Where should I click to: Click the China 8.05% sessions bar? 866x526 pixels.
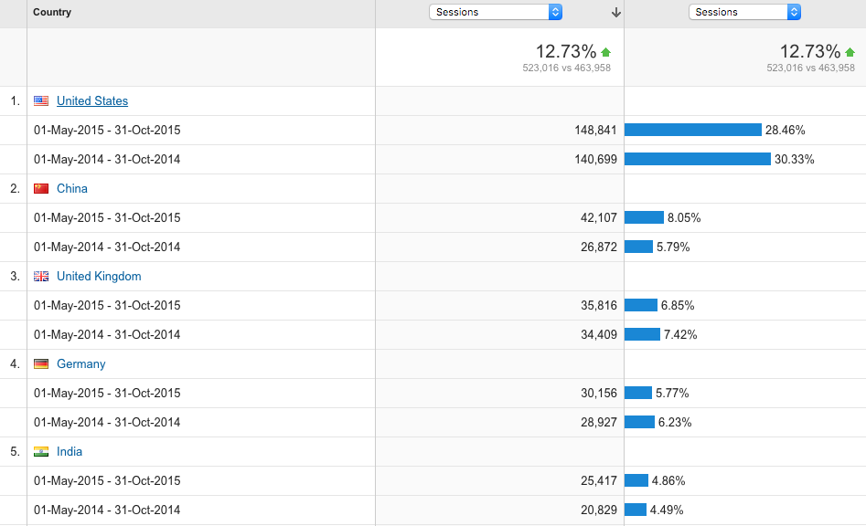pos(644,218)
